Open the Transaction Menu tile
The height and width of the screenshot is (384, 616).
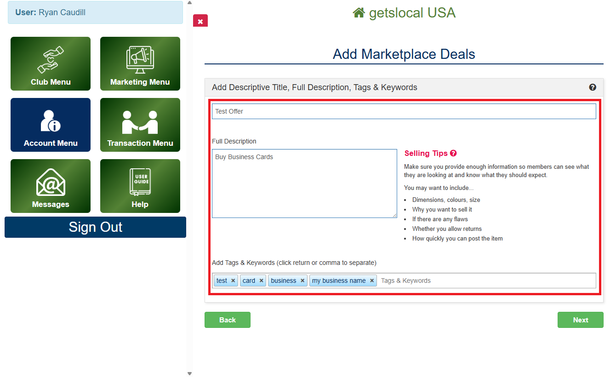140,125
